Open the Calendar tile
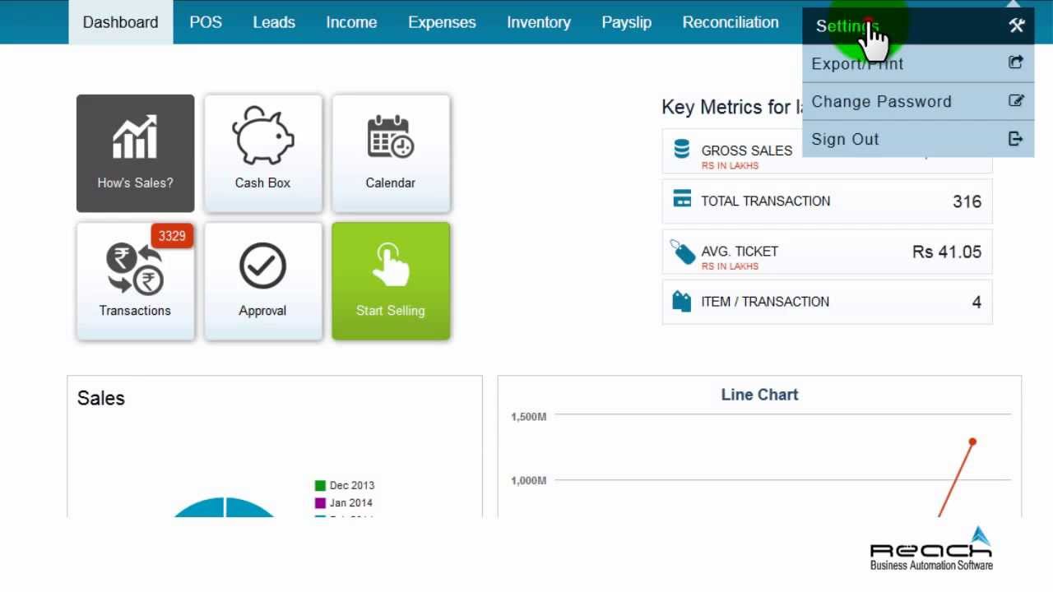The image size is (1053, 592). pyautogui.click(x=391, y=153)
